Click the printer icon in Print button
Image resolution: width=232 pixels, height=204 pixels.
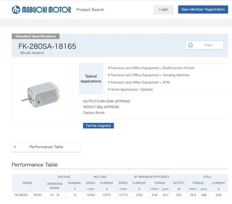point(191,45)
